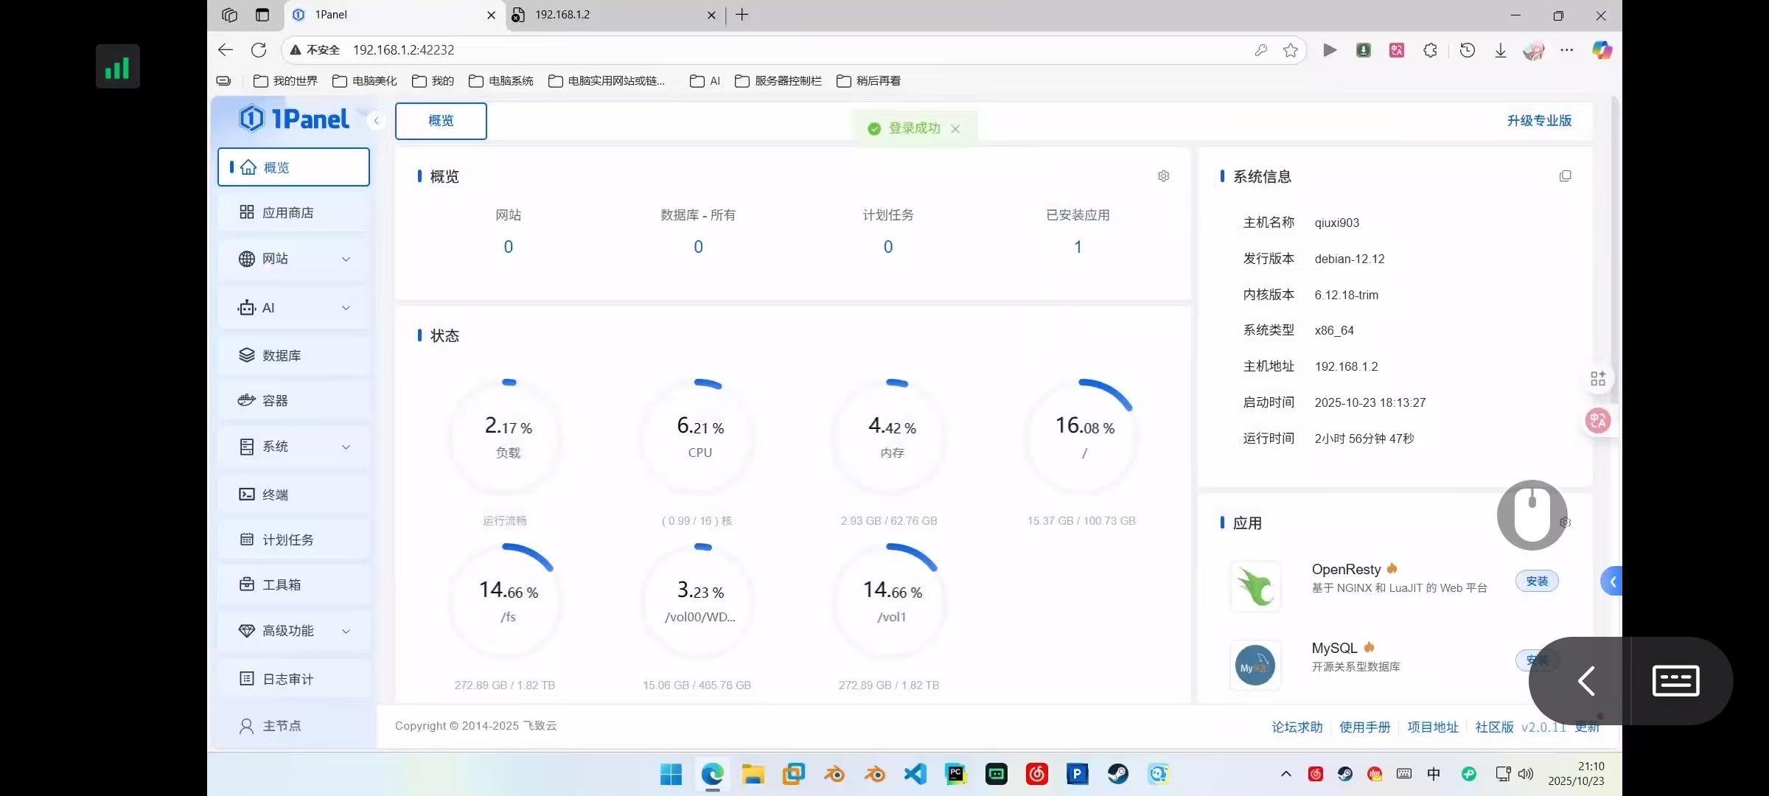Open 数据库 database section in sidebar
Screen dimensions: 1769x796
(281, 356)
